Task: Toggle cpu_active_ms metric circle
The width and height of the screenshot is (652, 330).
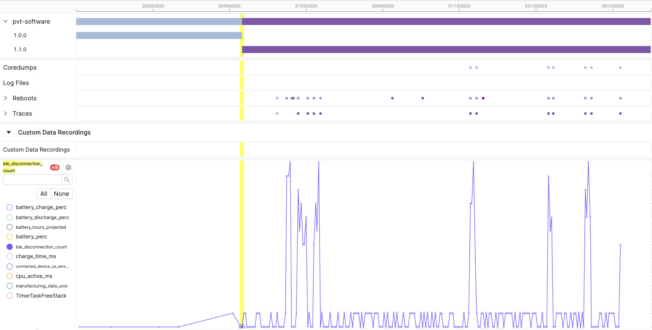Action: pyautogui.click(x=10, y=276)
